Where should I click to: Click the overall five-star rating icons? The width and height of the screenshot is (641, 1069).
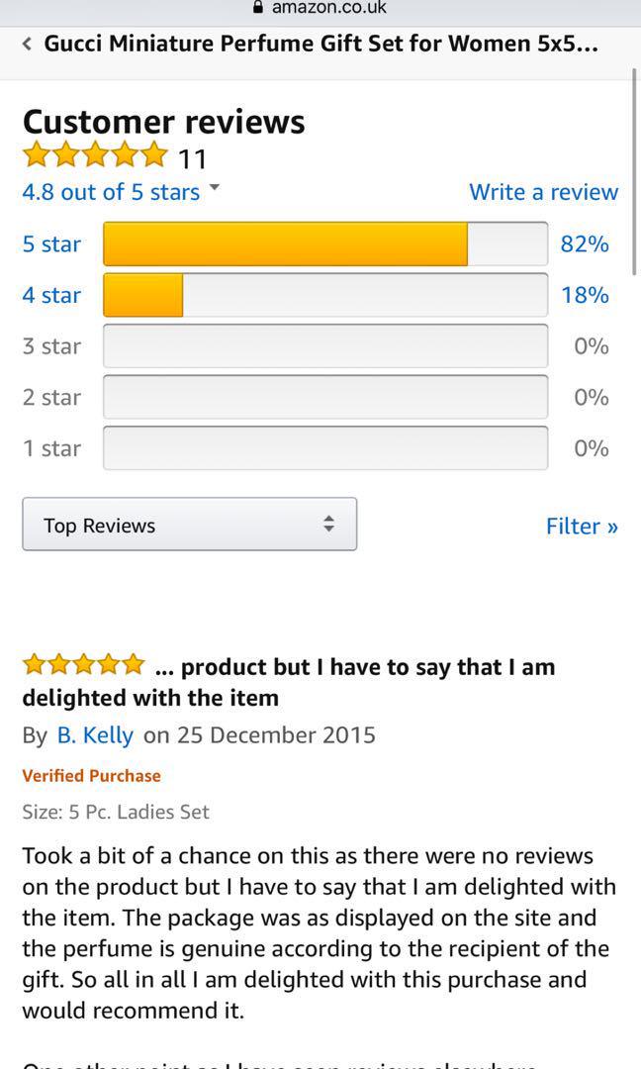click(x=95, y=155)
